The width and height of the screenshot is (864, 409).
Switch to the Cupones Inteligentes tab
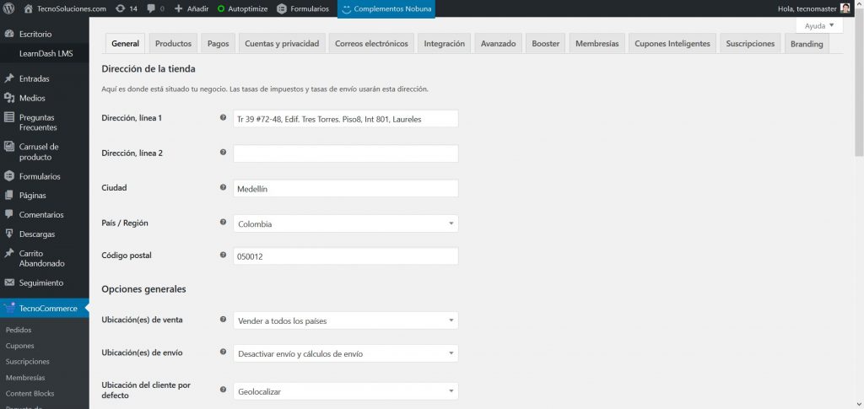pyautogui.click(x=672, y=44)
